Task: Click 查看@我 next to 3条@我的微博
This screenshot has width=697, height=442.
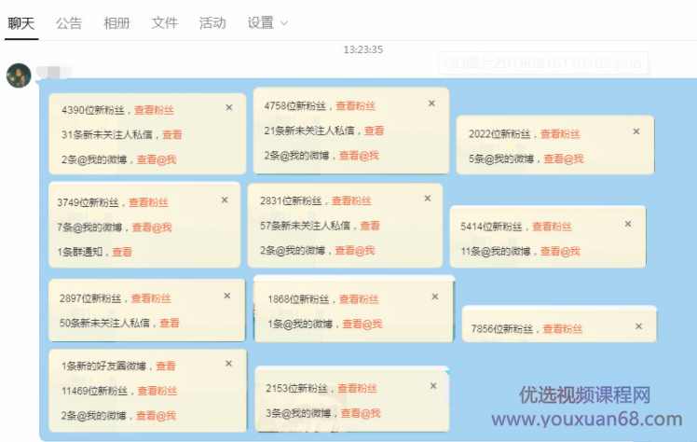Action: click(x=361, y=413)
